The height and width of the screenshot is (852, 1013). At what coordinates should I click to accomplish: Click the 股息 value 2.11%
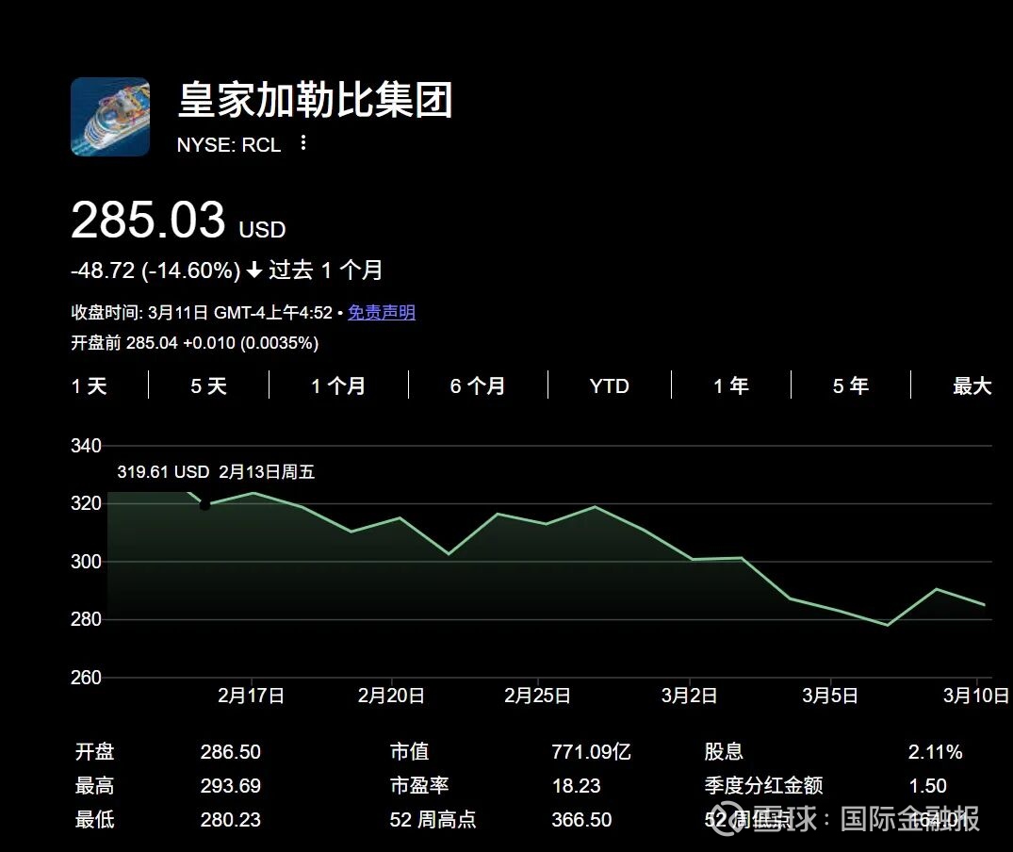point(936,752)
